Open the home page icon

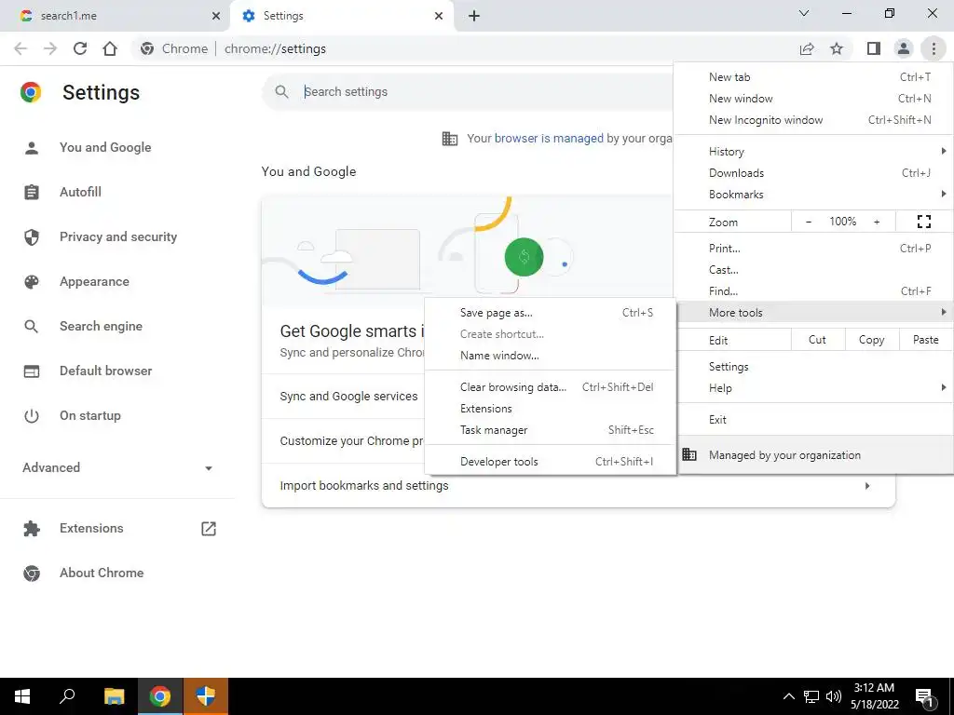click(x=110, y=48)
